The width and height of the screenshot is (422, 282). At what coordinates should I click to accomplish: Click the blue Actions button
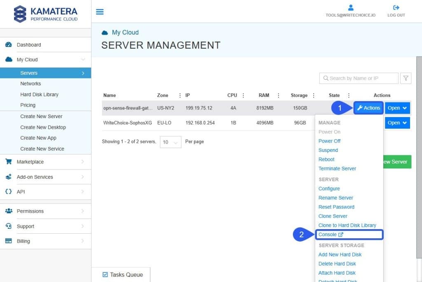pyautogui.click(x=368, y=108)
